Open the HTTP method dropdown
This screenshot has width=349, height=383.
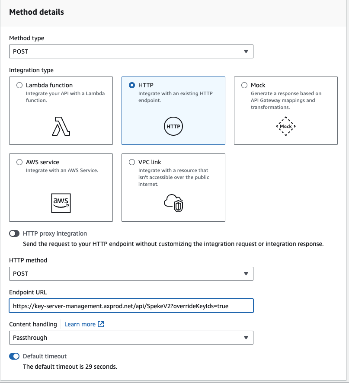coord(131,273)
